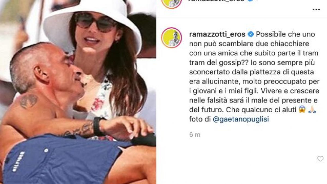
Task: Click the man's shoulder tattoo in the photo
Action: (x=28, y=101)
